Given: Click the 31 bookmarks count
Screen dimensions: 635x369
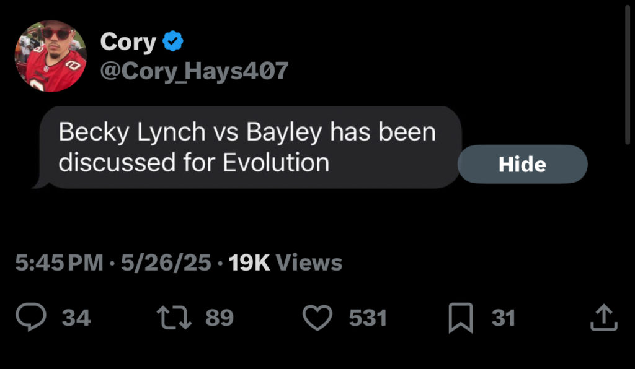Looking at the screenshot, I should (504, 318).
